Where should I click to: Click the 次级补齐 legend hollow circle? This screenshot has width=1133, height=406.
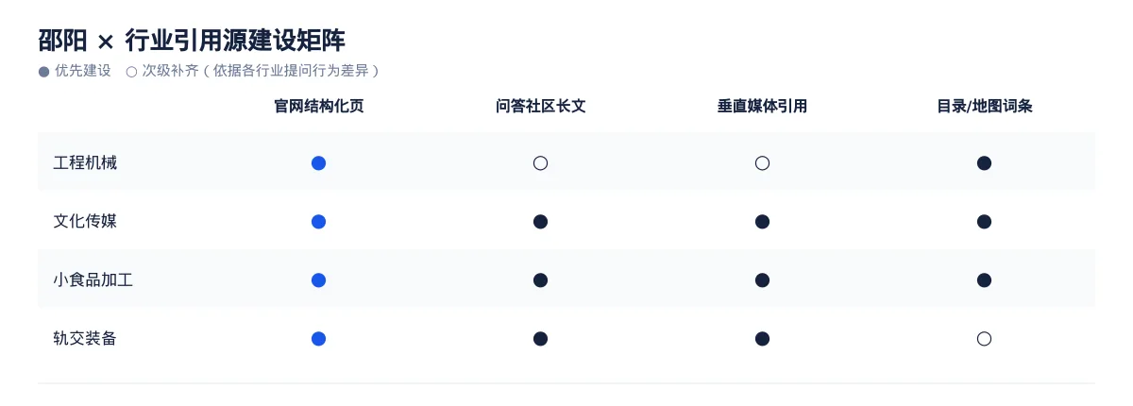pyautogui.click(x=131, y=72)
